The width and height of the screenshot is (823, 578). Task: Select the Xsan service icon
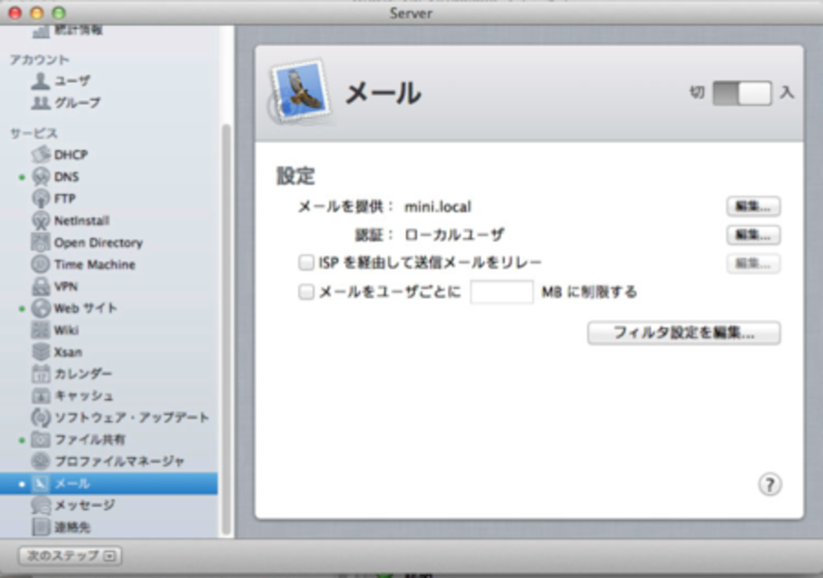41,352
